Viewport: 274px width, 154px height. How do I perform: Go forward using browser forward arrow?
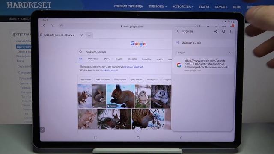tap(52, 26)
